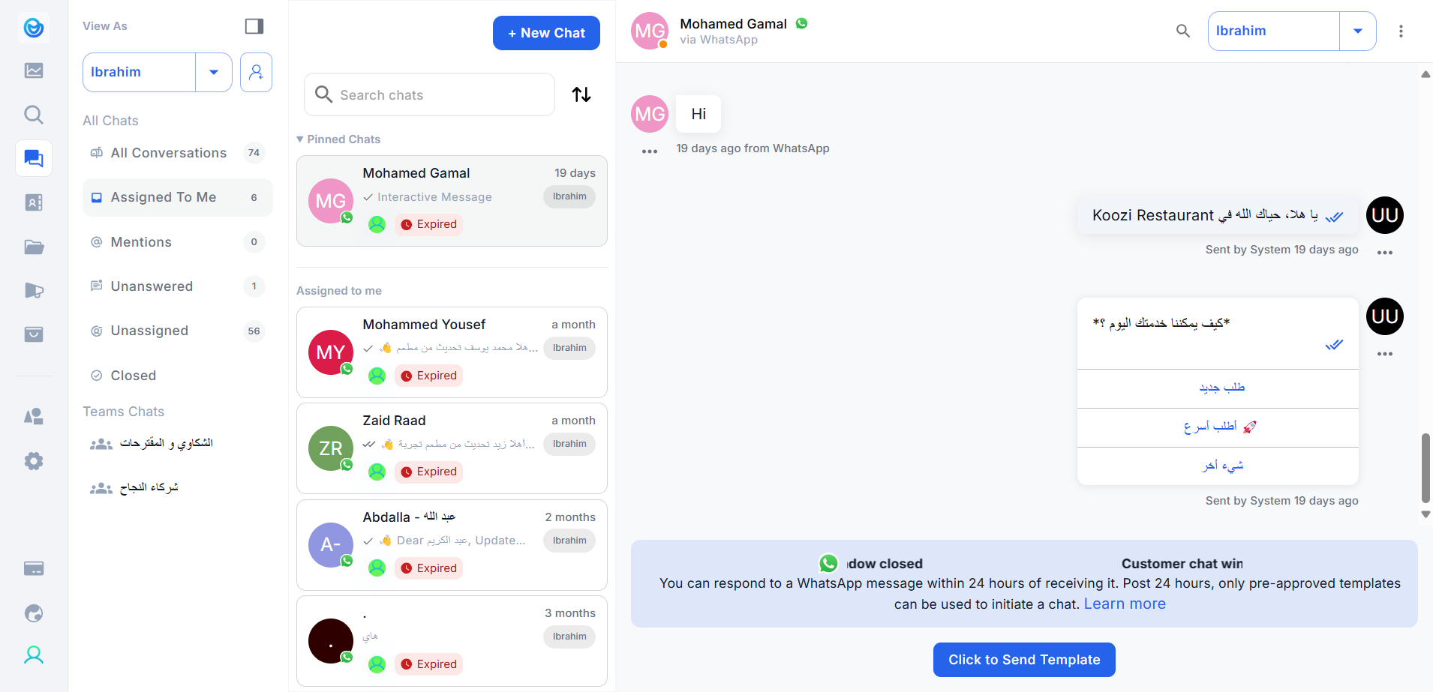The image size is (1433, 692).
Task: Collapse the Pinned Chats section
Action: pyautogui.click(x=300, y=139)
